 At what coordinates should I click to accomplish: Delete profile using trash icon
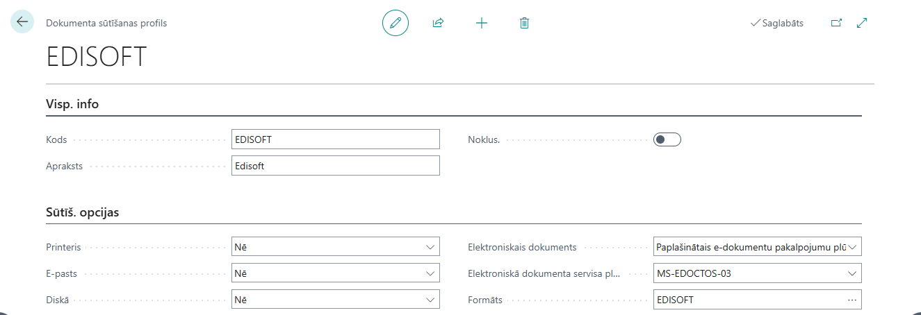[525, 23]
